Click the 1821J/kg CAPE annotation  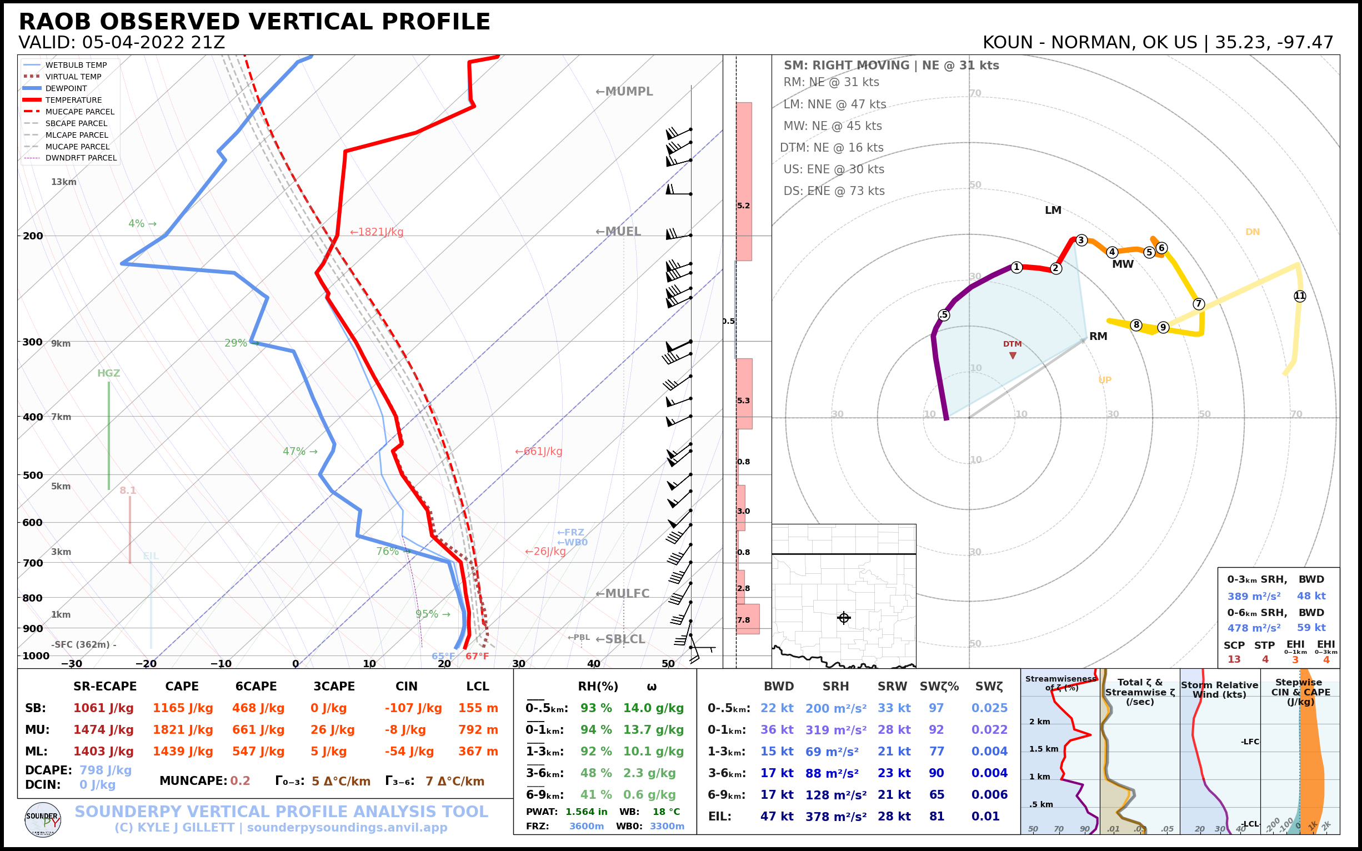pos(377,232)
